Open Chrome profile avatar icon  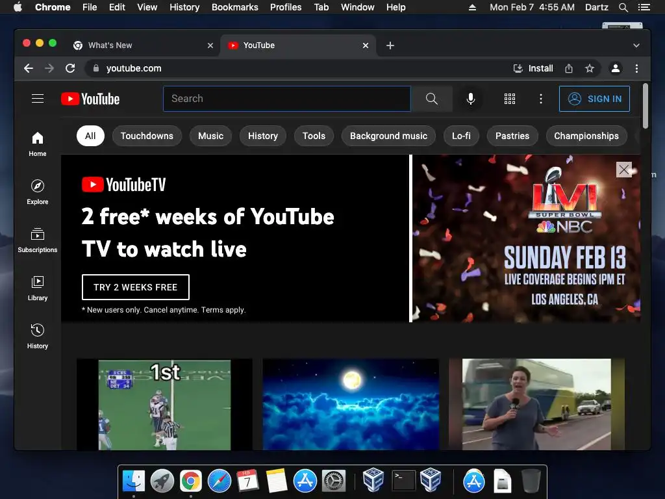tap(616, 68)
